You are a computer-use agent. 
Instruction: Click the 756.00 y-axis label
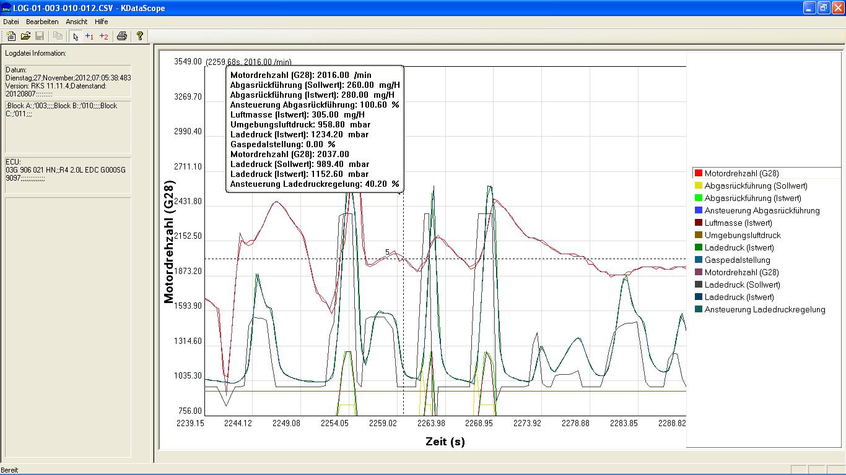click(x=191, y=411)
